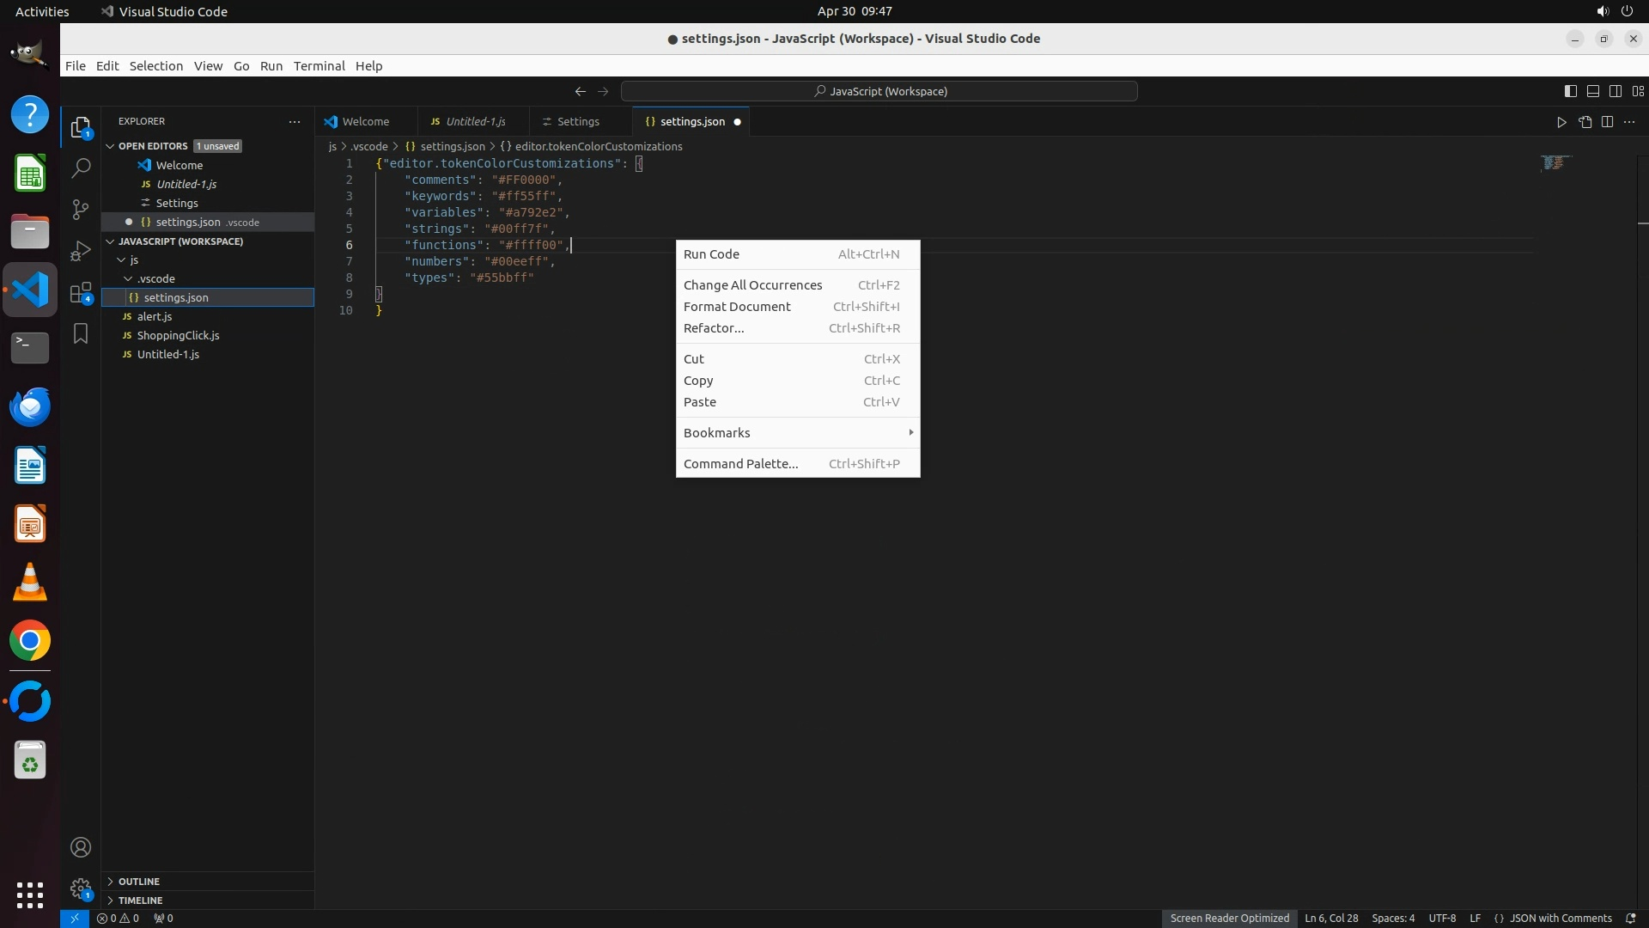Screen dimensions: 1649x928
Task: Switch to the Untitled-1.js tab
Action: 475,122
